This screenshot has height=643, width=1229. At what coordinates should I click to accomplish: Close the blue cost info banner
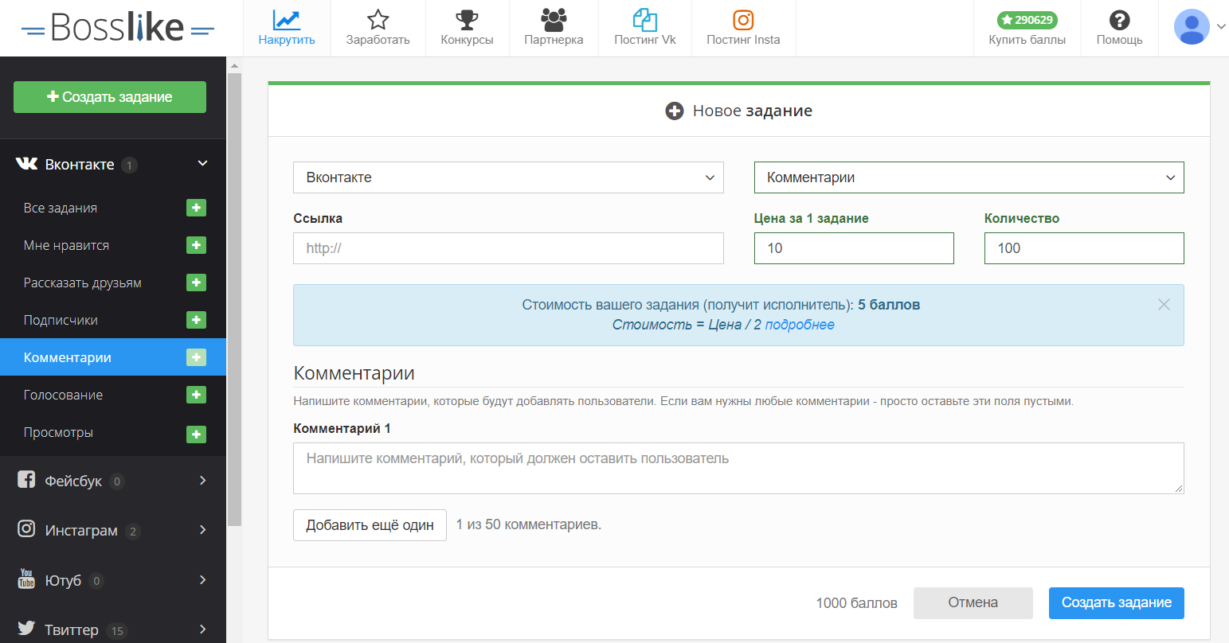click(x=1164, y=305)
